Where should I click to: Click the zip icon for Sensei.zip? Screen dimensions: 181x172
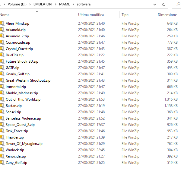(x=2, y=112)
